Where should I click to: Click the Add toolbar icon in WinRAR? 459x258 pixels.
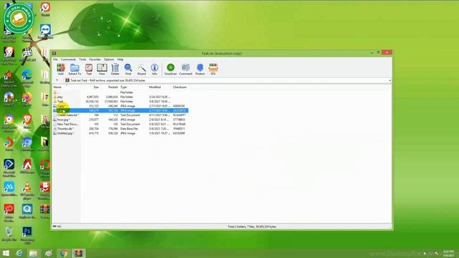click(x=60, y=70)
